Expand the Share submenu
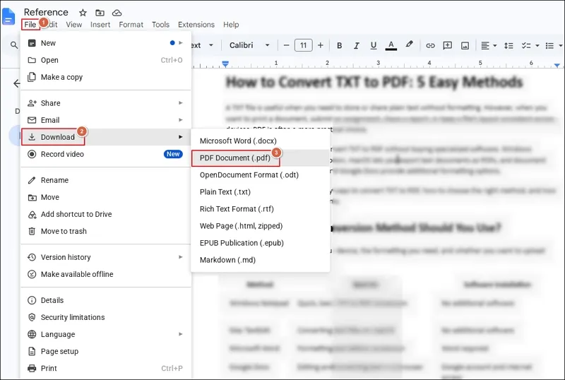This screenshot has height=380, width=565. pos(105,102)
